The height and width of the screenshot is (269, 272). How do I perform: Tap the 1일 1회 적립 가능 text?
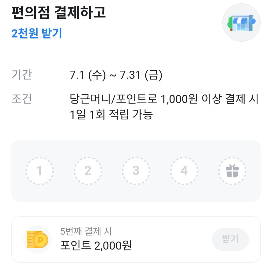coord(111,115)
